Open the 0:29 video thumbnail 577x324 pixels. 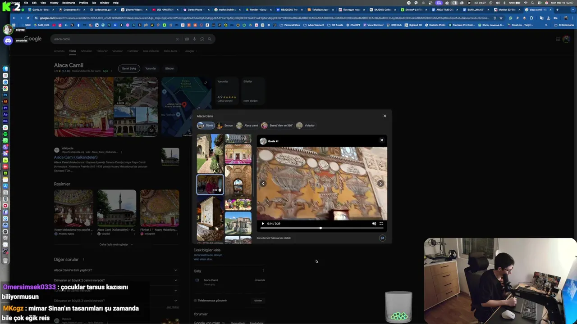click(210, 184)
